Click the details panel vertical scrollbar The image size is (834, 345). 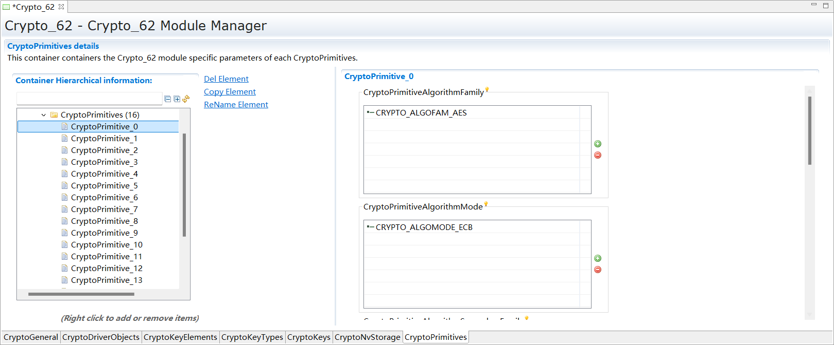tap(809, 131)
